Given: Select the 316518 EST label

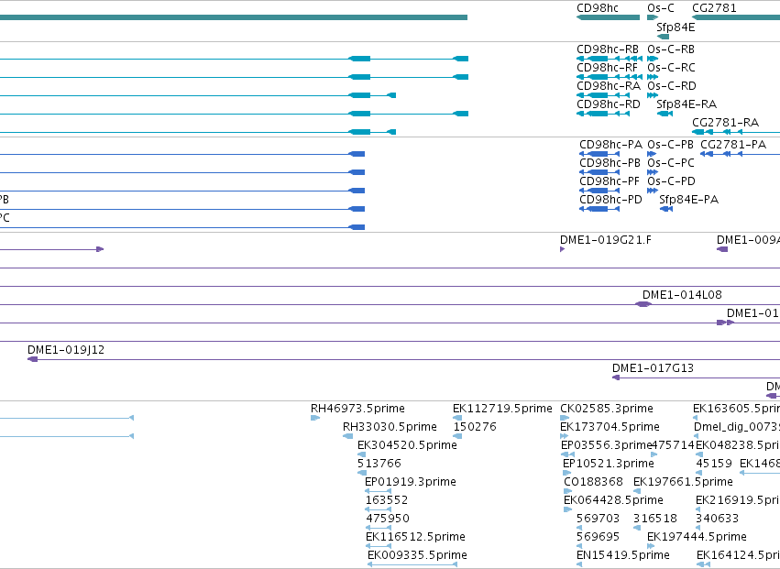Looking at the screenshot, I should (655, 519).
